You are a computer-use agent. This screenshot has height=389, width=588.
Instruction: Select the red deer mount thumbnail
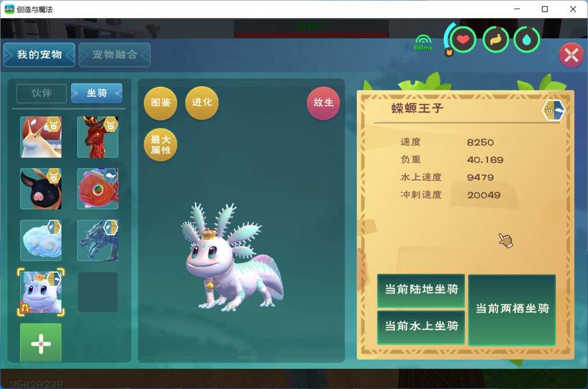pos(97,137)
